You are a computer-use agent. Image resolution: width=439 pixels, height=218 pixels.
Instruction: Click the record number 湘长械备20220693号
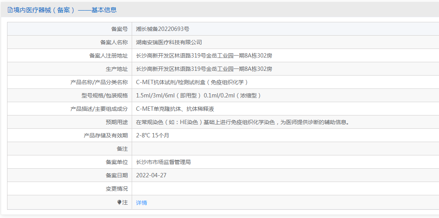click(163, 29)
